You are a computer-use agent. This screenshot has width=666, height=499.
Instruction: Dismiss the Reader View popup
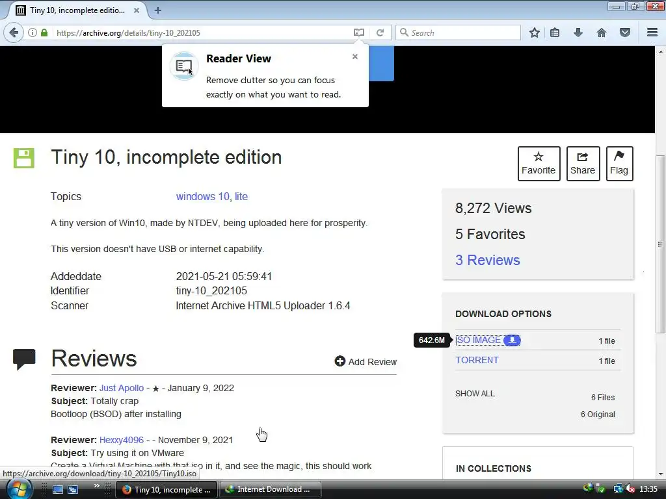(x=355, y=57)
